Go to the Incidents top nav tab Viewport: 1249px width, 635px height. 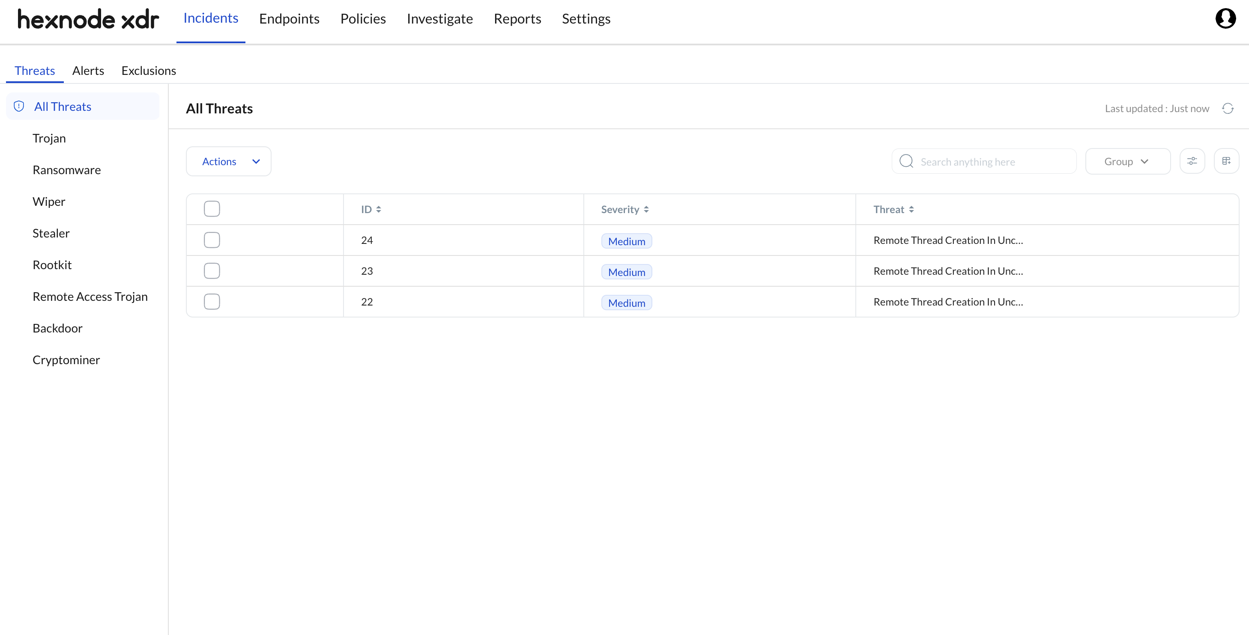(211, 18)
